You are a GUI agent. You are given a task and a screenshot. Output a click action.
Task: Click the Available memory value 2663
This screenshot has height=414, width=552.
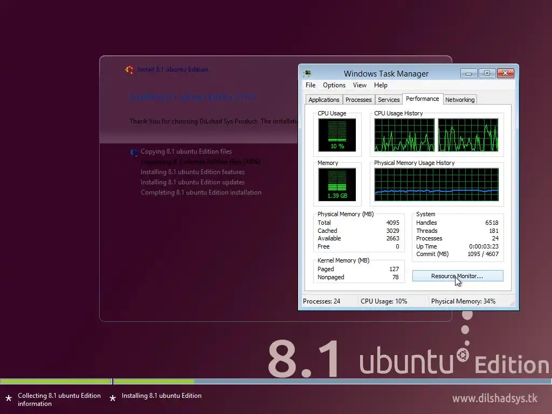coord(392,238)
